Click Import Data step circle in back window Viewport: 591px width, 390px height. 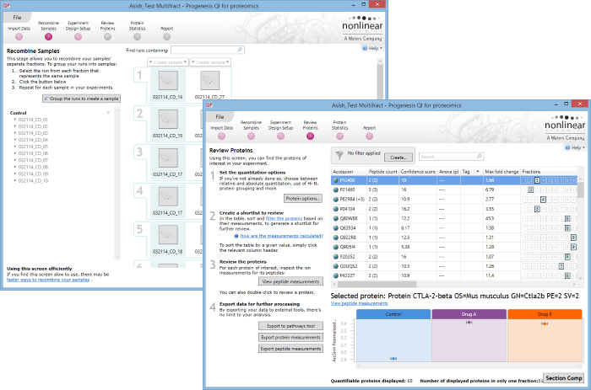point(19,36)
